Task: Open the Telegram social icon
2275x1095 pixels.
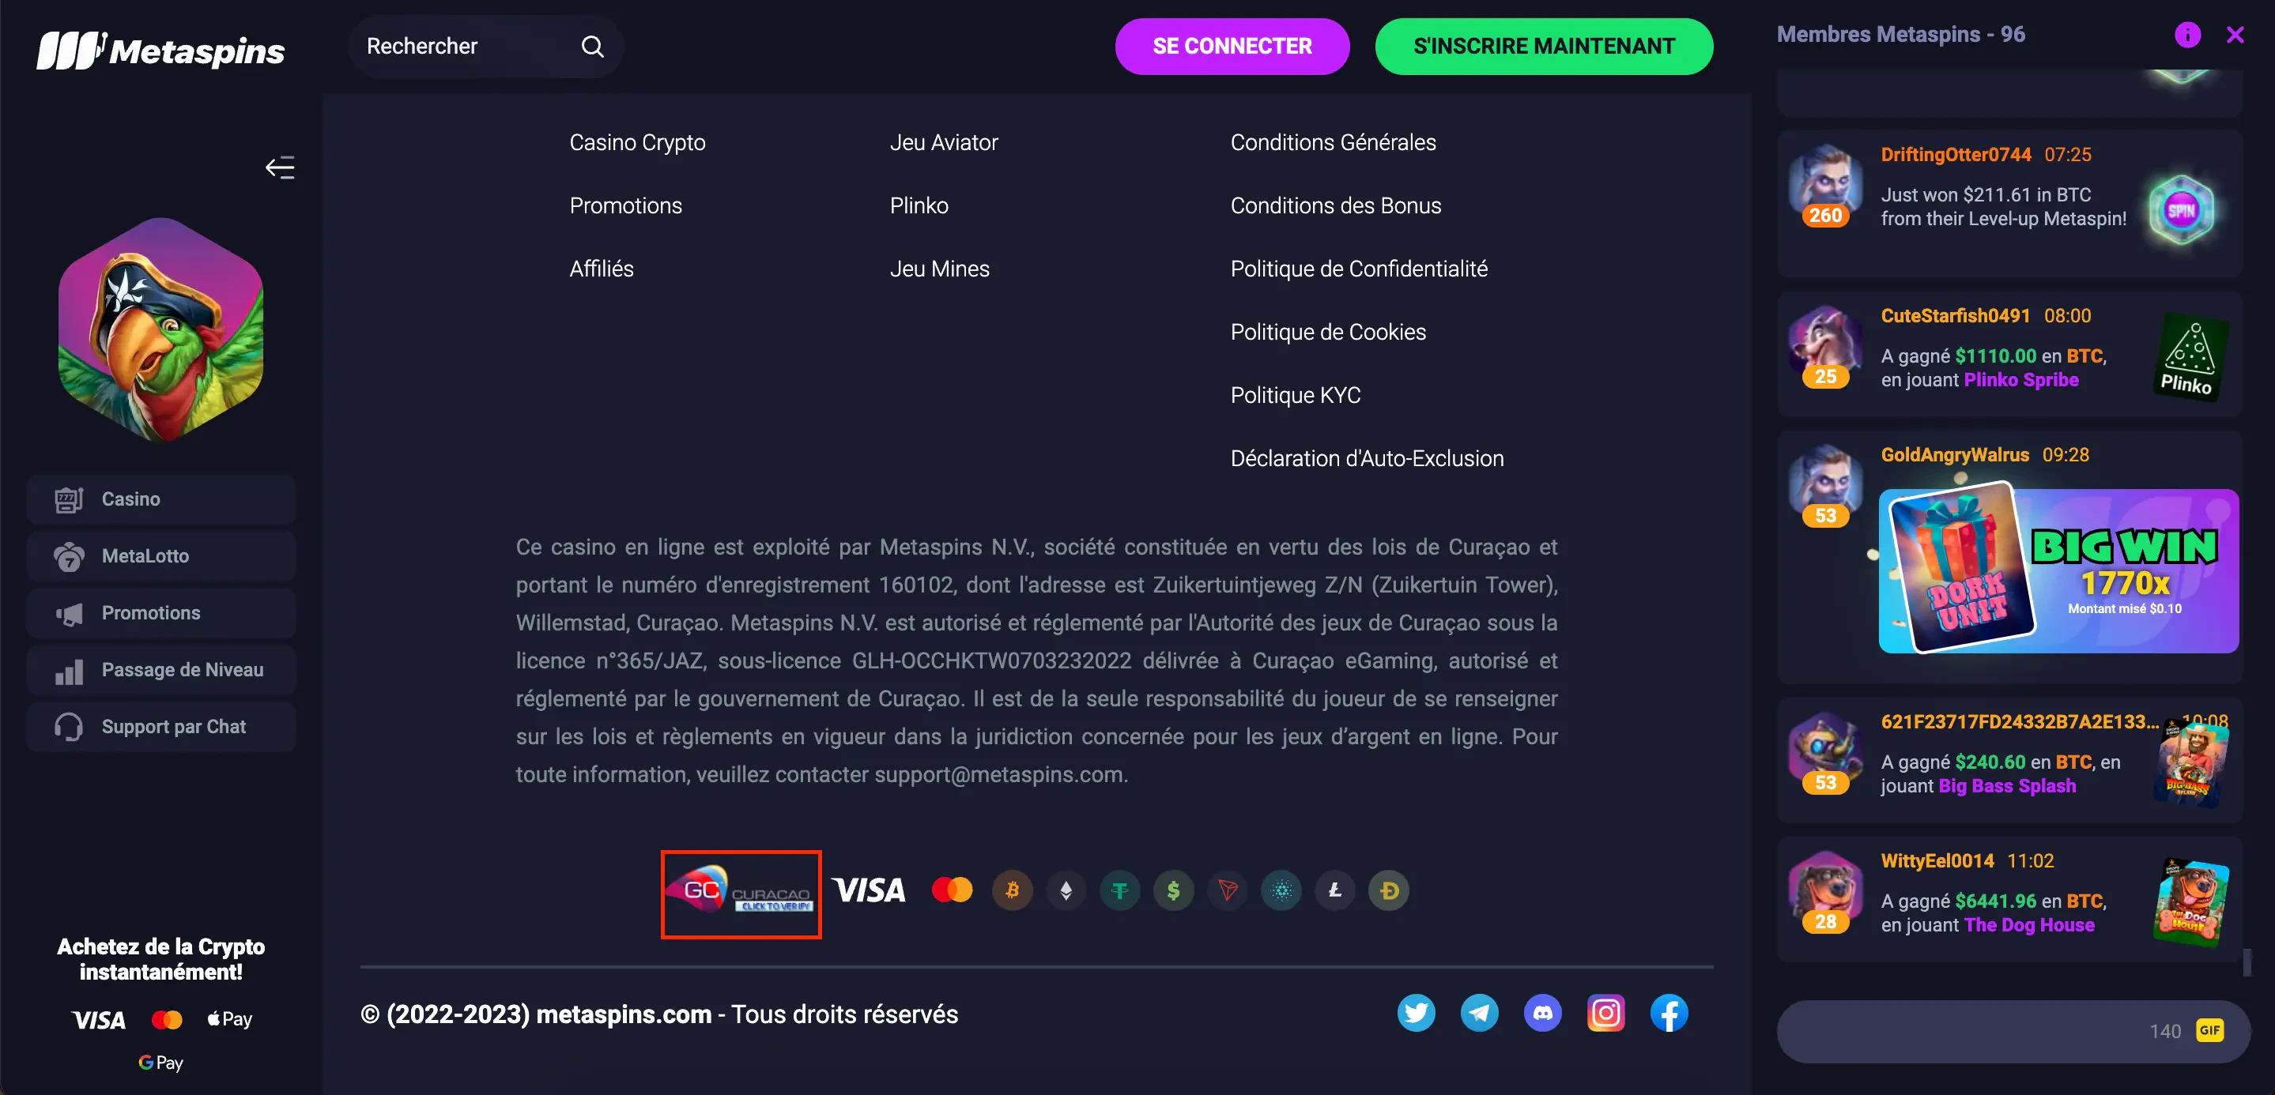Action: pyautogui.click(x=1479, y=1013)
